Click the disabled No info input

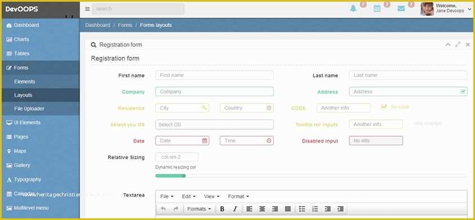(x=376, y=141)
